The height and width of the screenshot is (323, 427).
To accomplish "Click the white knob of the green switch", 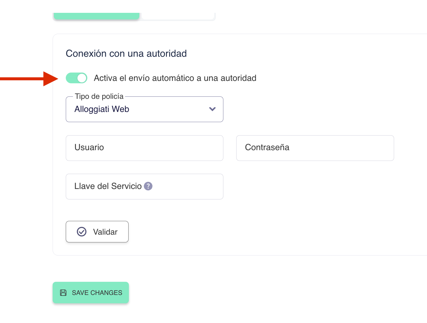I will pyautogui.click(x=82, y=78).
